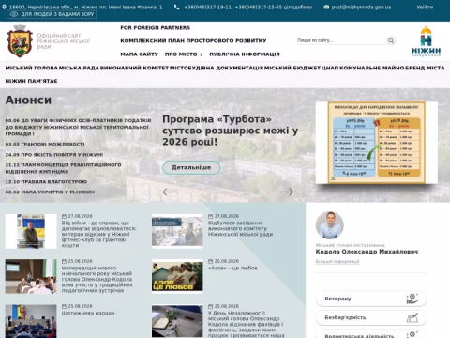450x338 pixels.
Task: Open announcement about air quality in Nizhyn
Action: point(54,155)
